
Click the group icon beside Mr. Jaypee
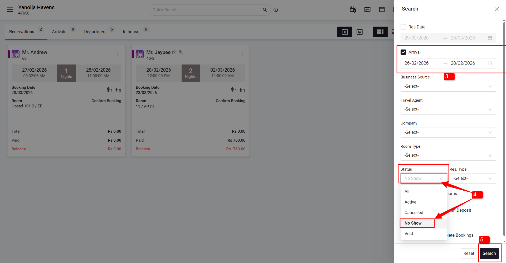tap(181, 52)
